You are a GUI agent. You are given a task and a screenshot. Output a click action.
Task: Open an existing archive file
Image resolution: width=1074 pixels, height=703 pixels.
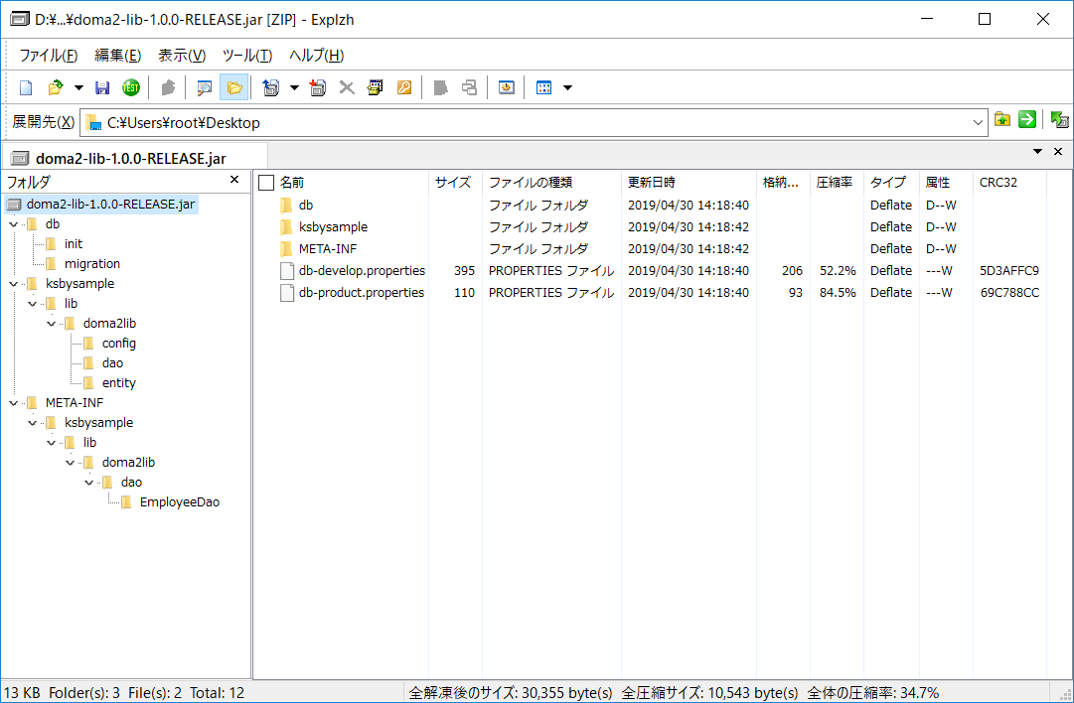pyautogui.click(x=56, y=87)
